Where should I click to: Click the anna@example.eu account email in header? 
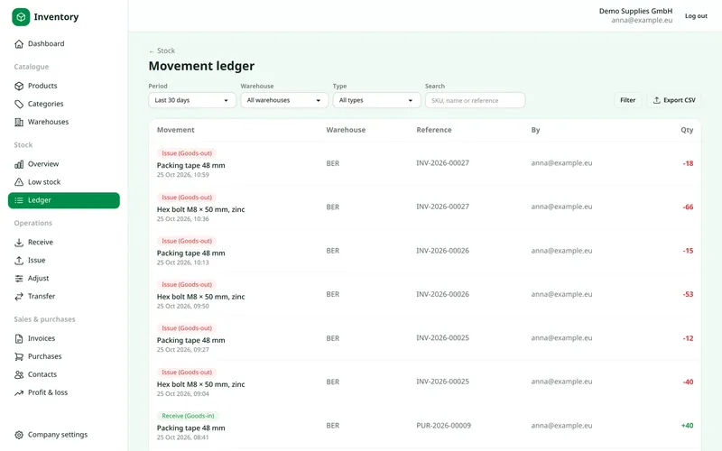point(642,20)
